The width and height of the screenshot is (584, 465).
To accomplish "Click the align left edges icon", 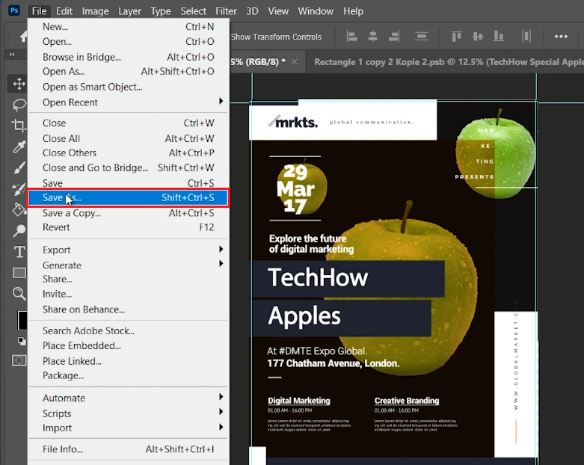I will [352, 37].
